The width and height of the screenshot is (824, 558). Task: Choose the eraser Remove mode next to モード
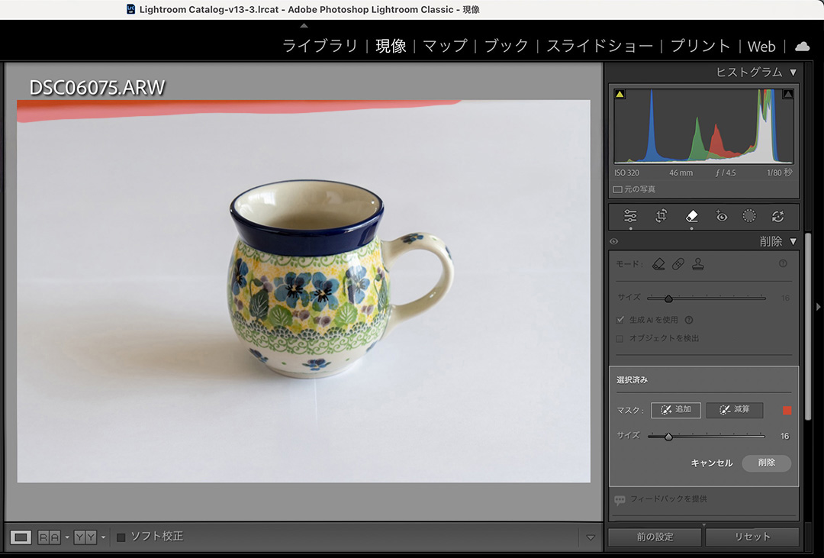click(658, 264)
